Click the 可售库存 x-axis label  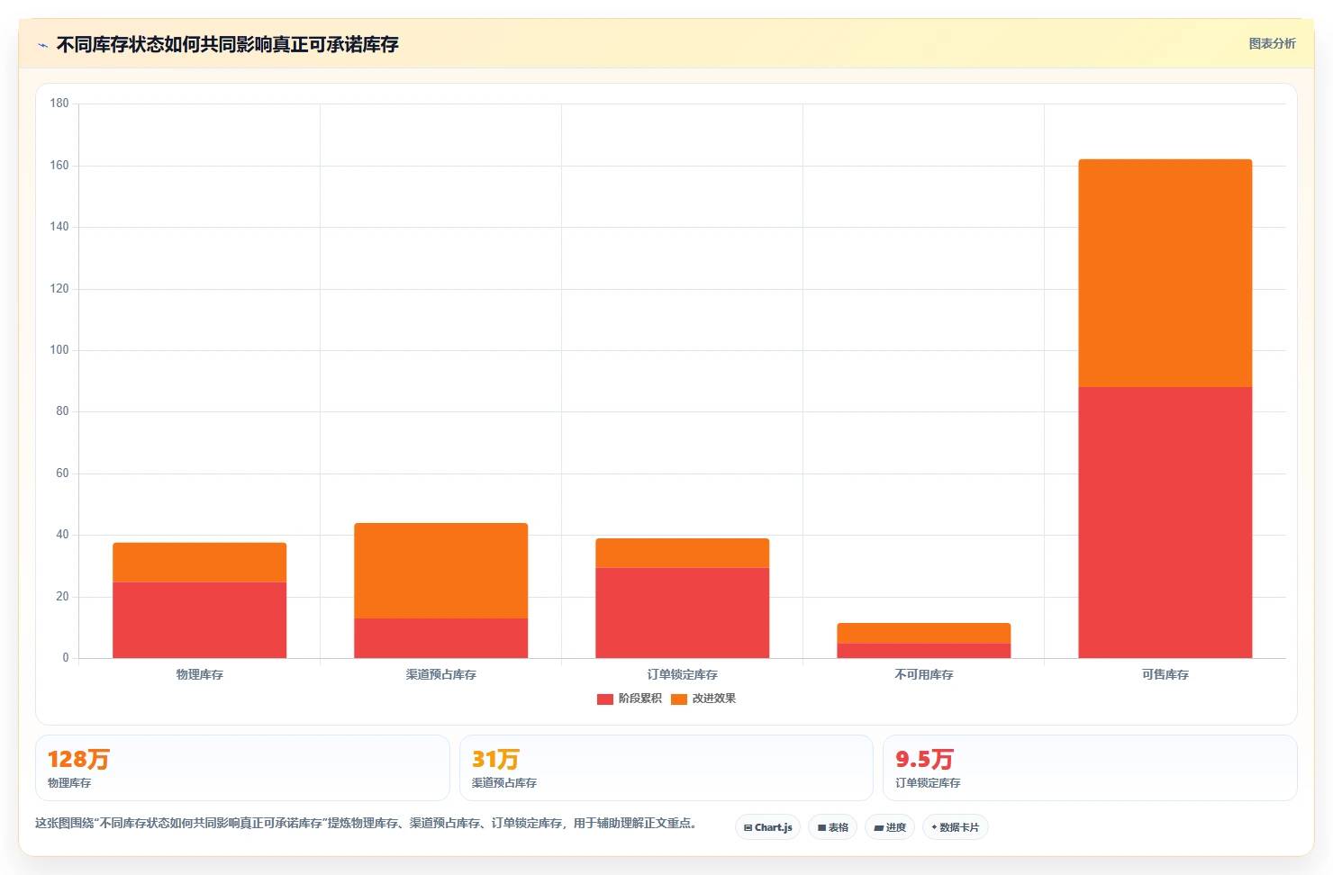[x=1165, y=674]
